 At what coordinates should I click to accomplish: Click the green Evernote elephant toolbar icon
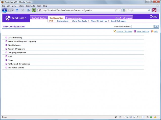[34, 10]
